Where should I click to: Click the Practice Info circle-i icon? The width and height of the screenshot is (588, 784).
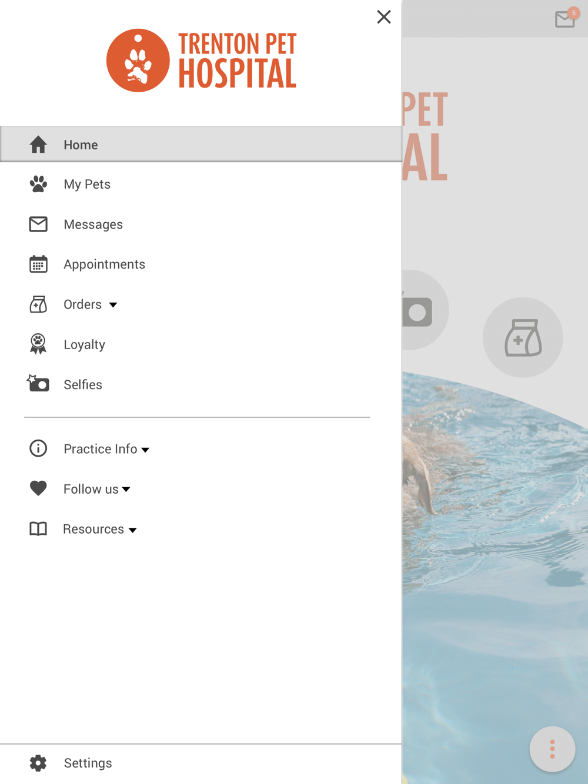38,448
